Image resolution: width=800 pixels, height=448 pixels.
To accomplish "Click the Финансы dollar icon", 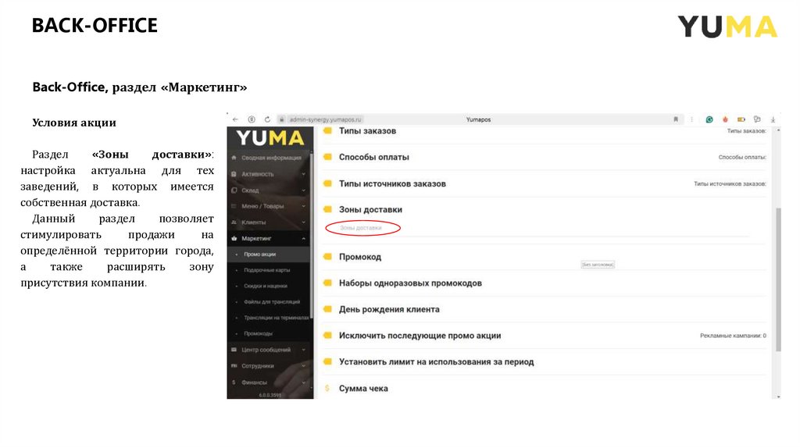I will [x=234, y=382].
